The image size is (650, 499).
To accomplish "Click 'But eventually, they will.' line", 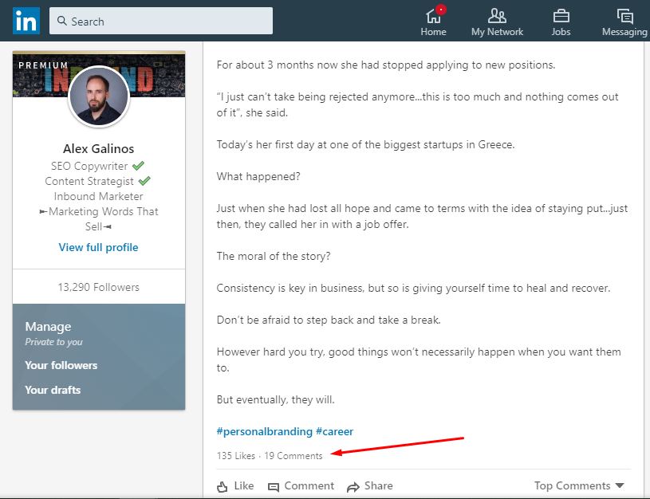I will (275, 399).
